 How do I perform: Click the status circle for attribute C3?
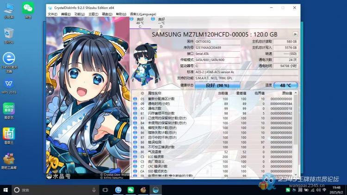point(135,157)
